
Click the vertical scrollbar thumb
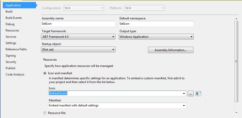click(236, 61)
